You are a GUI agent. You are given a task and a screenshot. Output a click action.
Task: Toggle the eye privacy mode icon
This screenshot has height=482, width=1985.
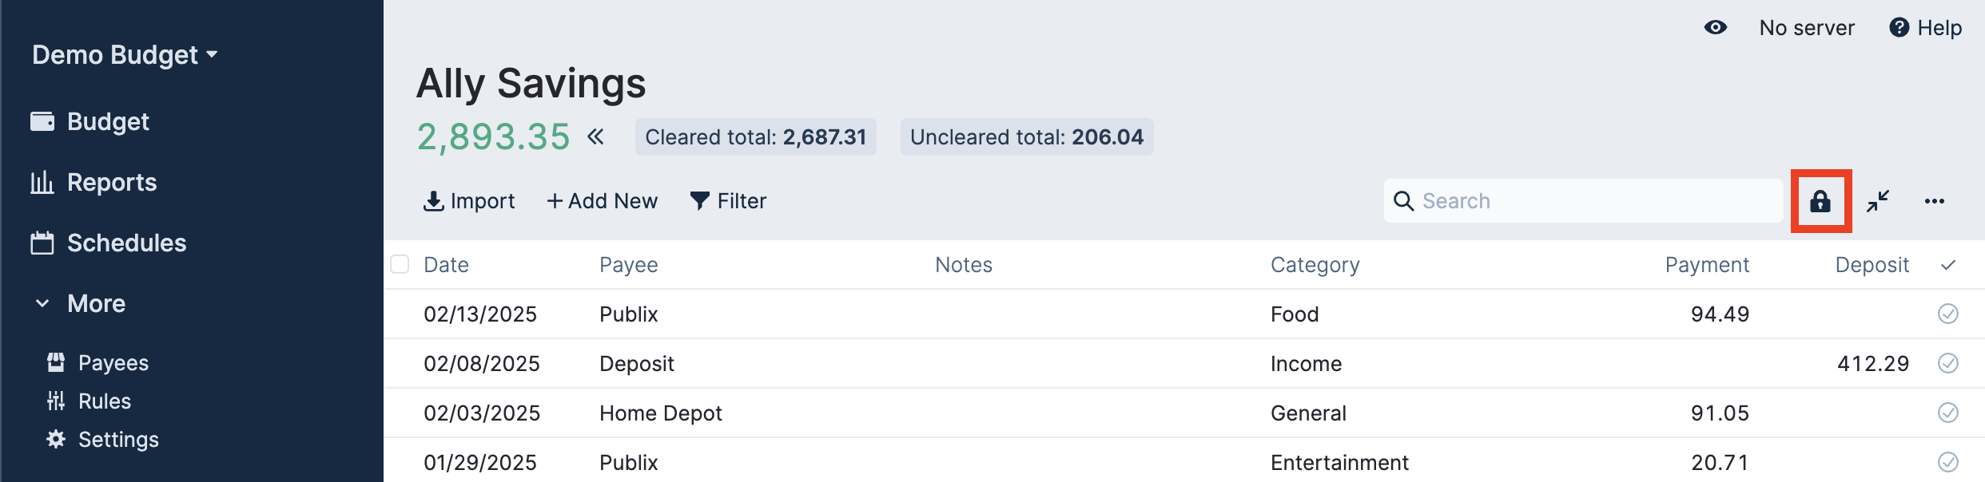[1715, 28]
